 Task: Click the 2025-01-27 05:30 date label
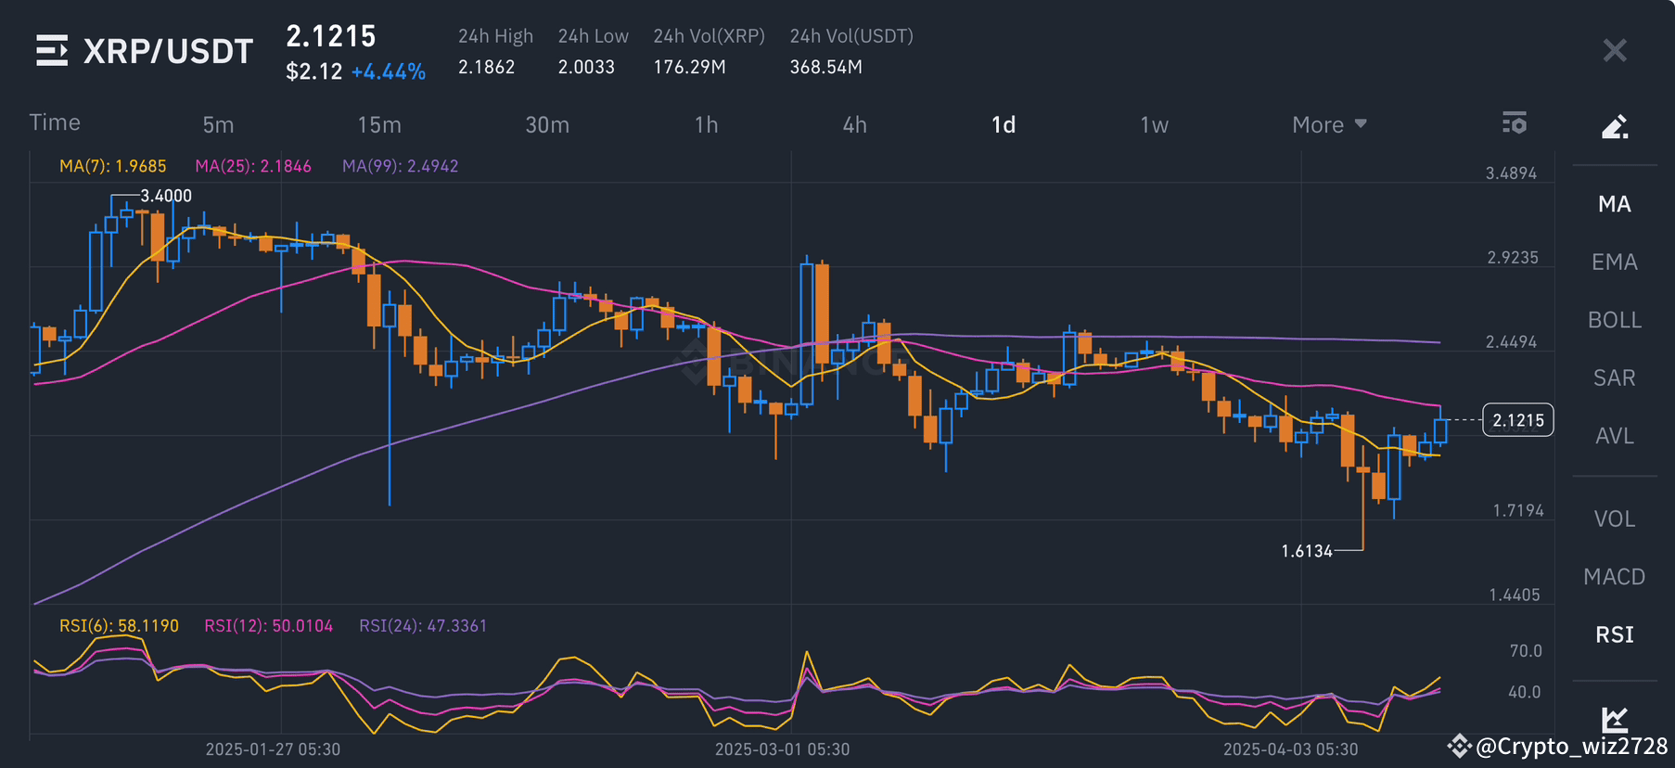pyautogui.click(x=273, y=749)
